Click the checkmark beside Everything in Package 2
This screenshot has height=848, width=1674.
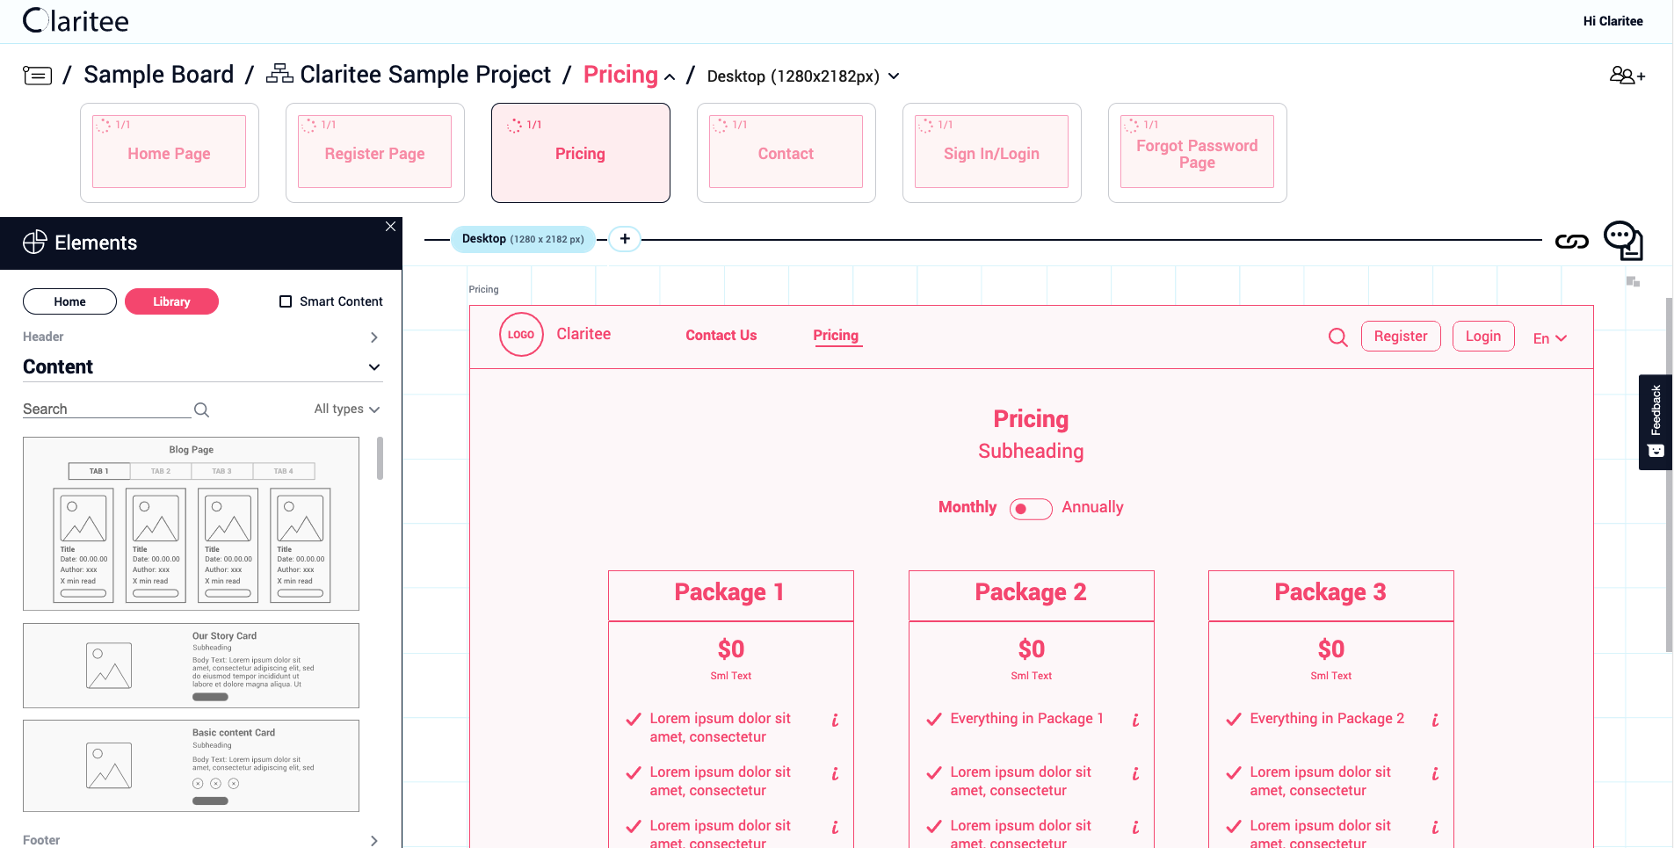pyautogui.click(x=1234, y=720)
